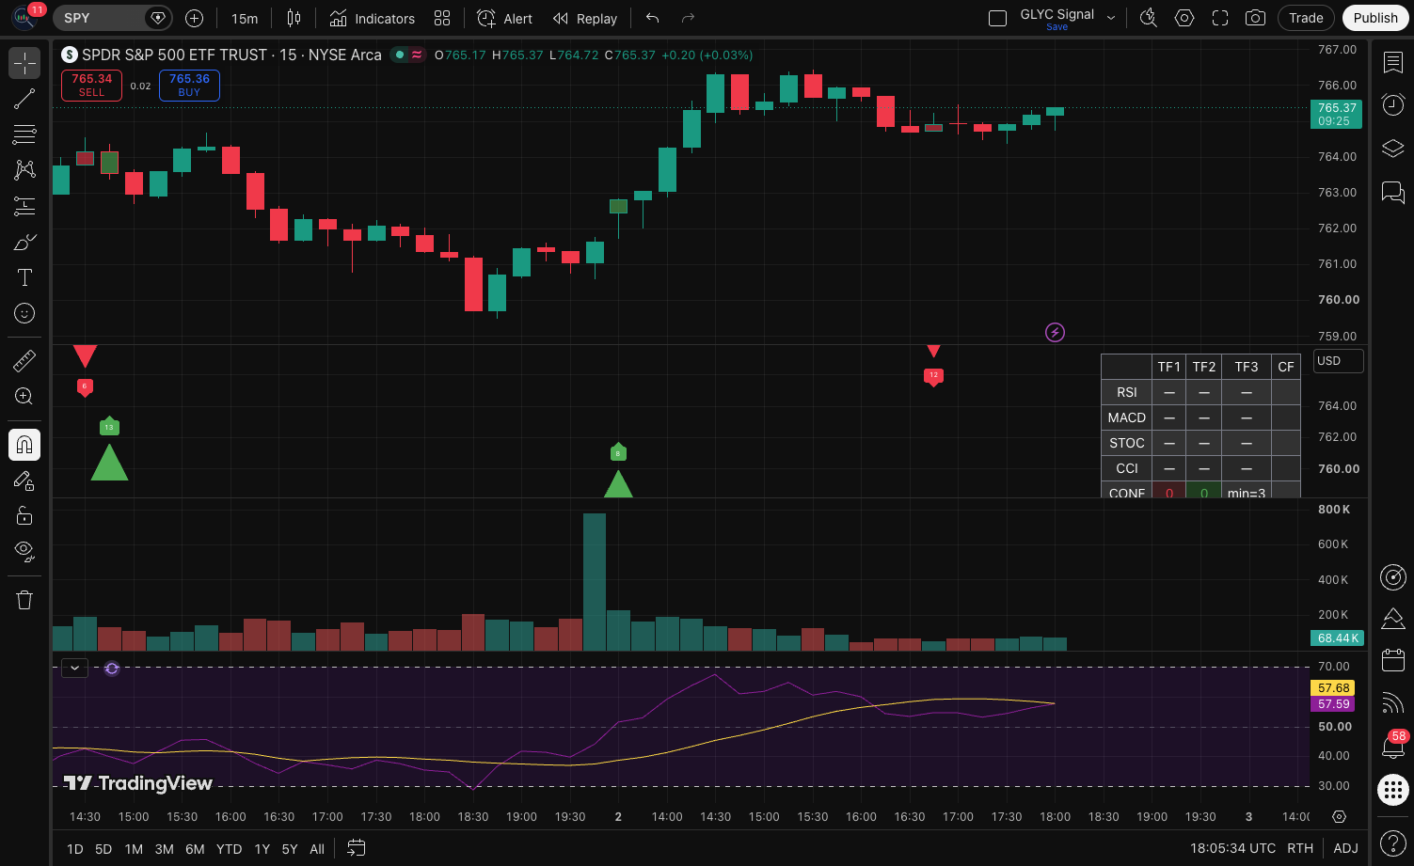
Task: Toggle ADJ price adjustment
Action: [1345, 848]
